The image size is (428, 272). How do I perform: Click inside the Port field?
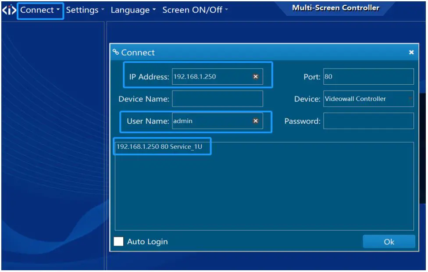tap(368, 76)
